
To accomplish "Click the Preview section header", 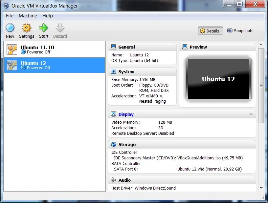I will (x=198, y=47).
